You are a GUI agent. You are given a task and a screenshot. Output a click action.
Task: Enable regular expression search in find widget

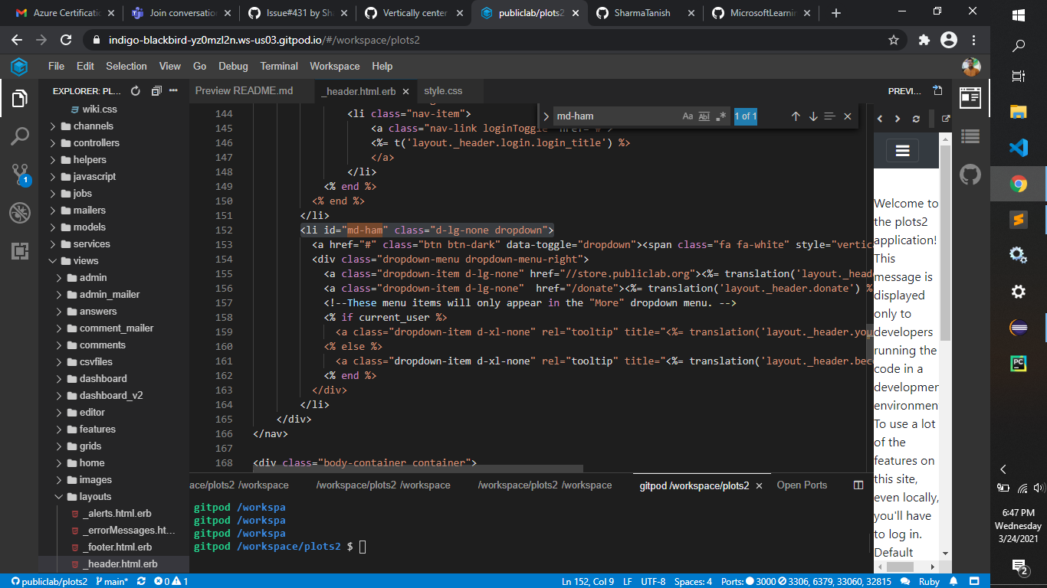pyautogui.click(x=720, y=116)
